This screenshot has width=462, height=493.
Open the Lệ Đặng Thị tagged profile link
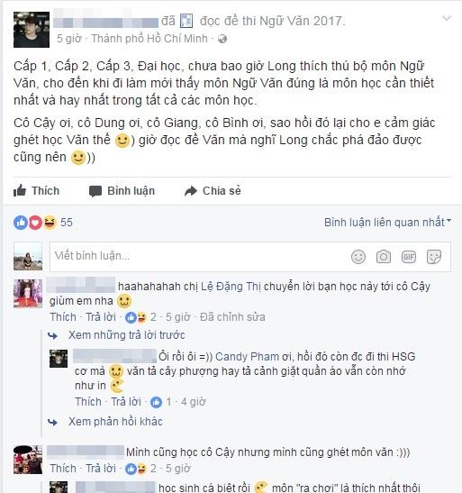[231, 287]
